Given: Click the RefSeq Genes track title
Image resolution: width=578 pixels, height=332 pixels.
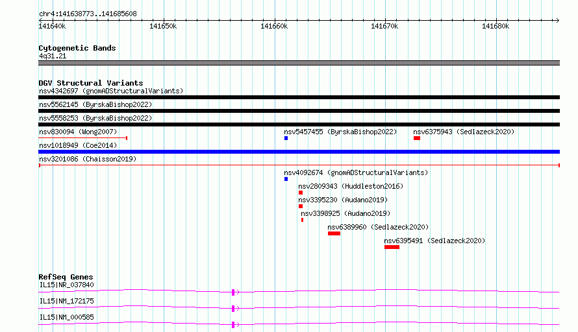Looking at the screenshot, I should pos(66,277).
